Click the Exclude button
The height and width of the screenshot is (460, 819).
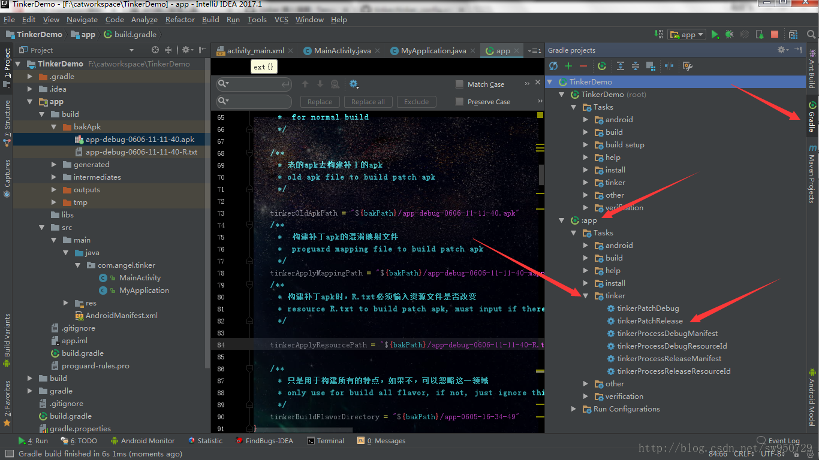416,102
